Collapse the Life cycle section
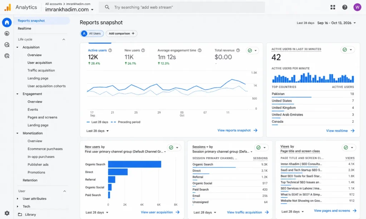 click(64, 39)
